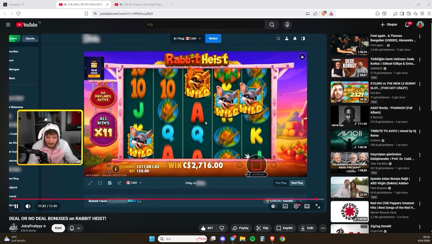
Task: Open a new browser tab with plus
Action: coord(171,4)
